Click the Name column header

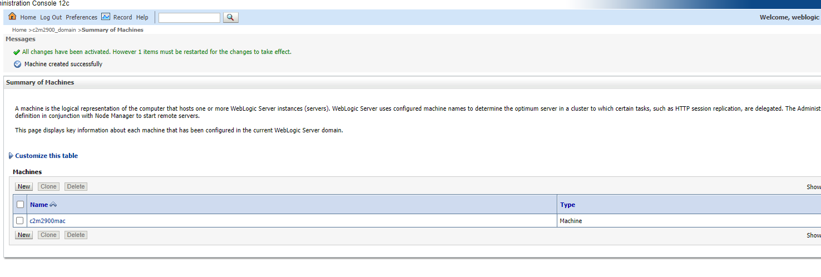39,205
